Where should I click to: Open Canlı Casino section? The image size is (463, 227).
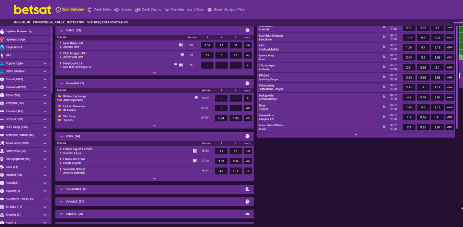[x=148, y=9]
